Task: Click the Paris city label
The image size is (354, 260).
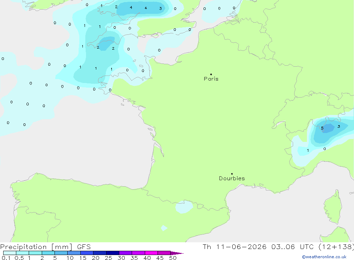Action: click(211, 79)
